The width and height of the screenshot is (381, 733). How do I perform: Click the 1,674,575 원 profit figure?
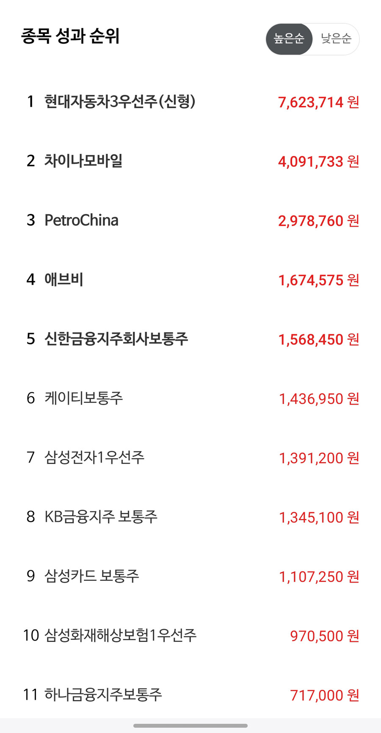(x=318, y=280)
